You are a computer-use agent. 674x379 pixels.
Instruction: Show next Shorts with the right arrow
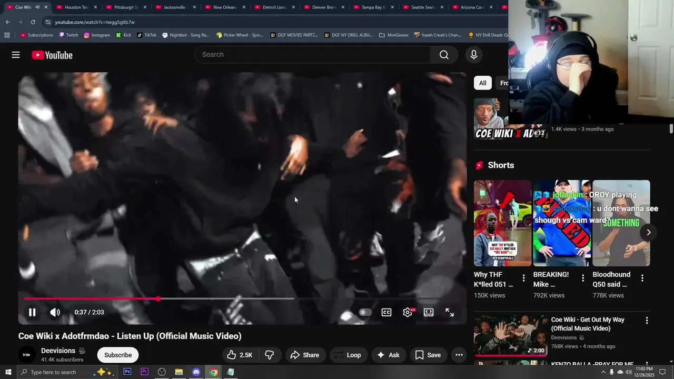click(x=648, y=232)
